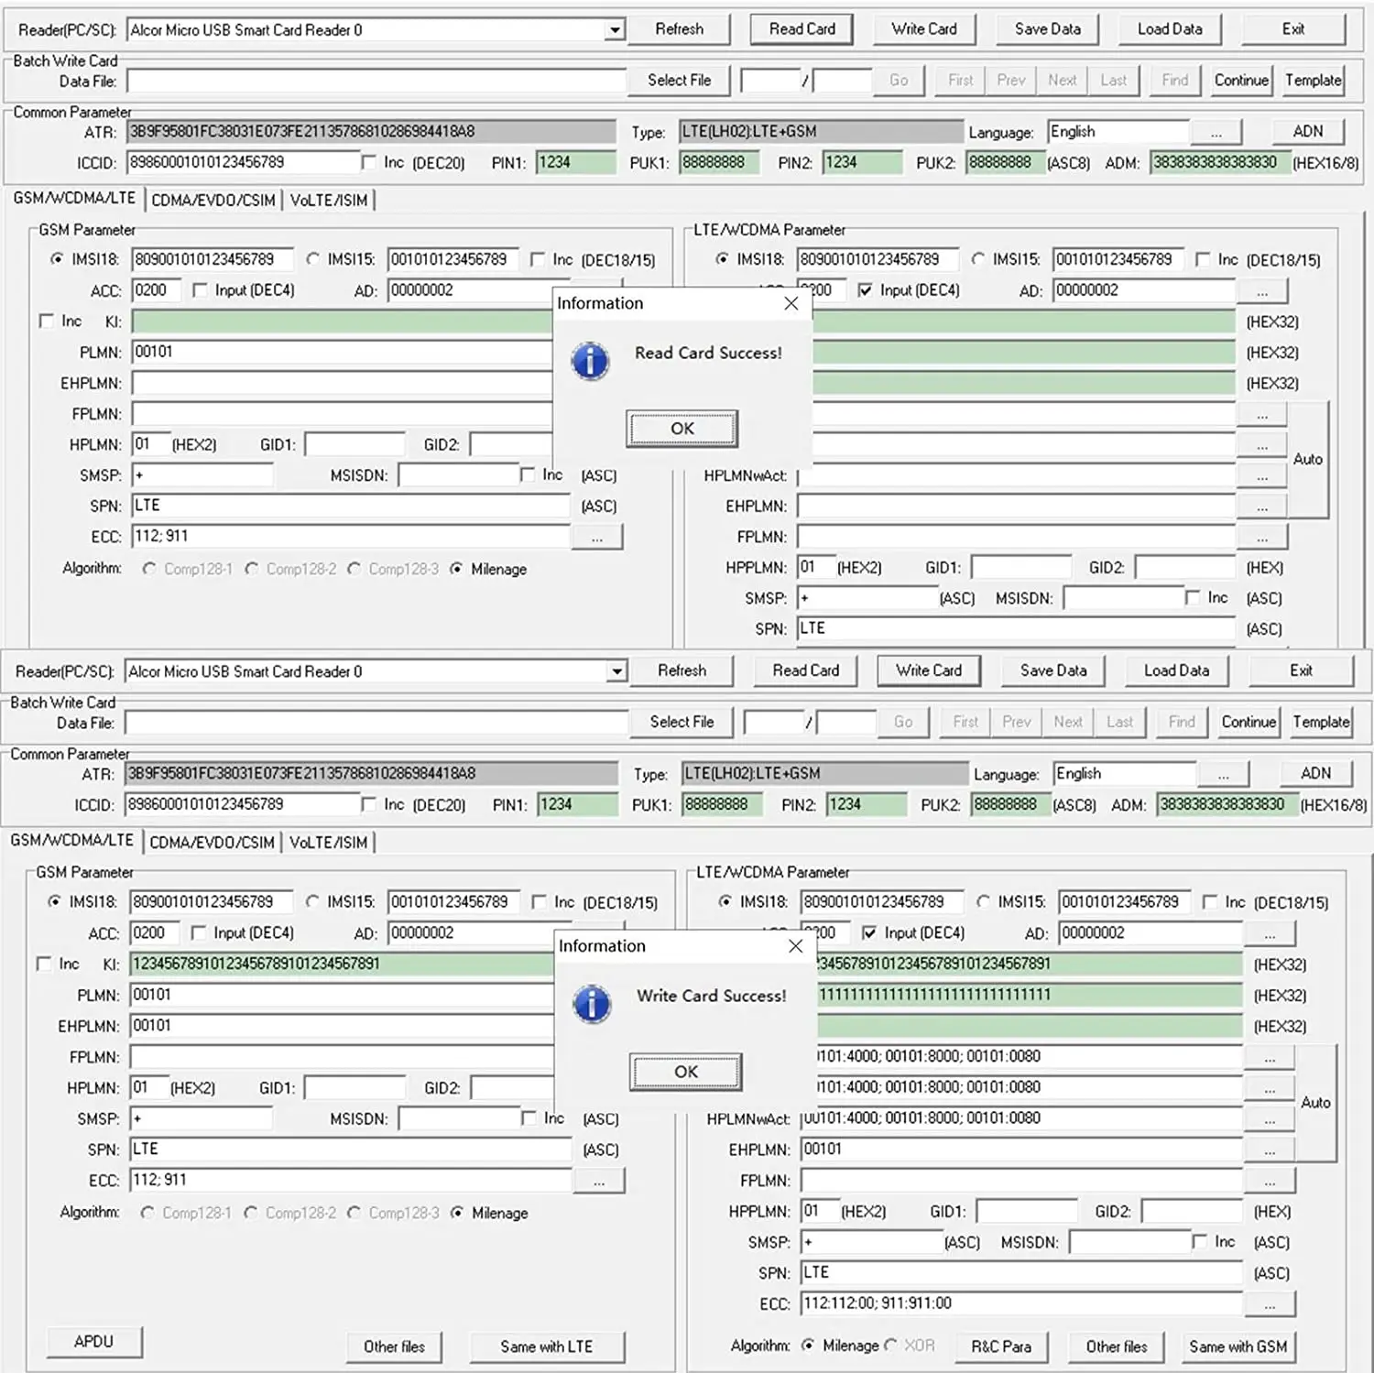Click the information icon in Read Card dialog
Viewport: 1374px width, 1373px height.
(x=590, y=361)
